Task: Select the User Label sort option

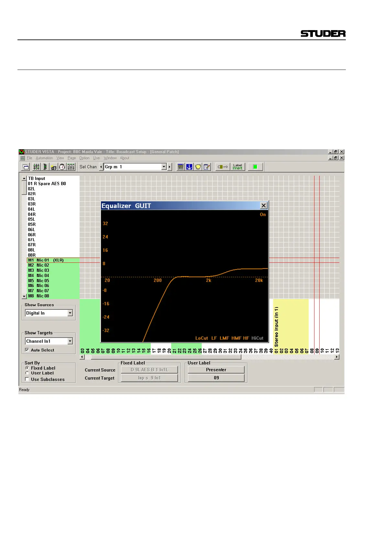Action: click(x=27, y=373)
